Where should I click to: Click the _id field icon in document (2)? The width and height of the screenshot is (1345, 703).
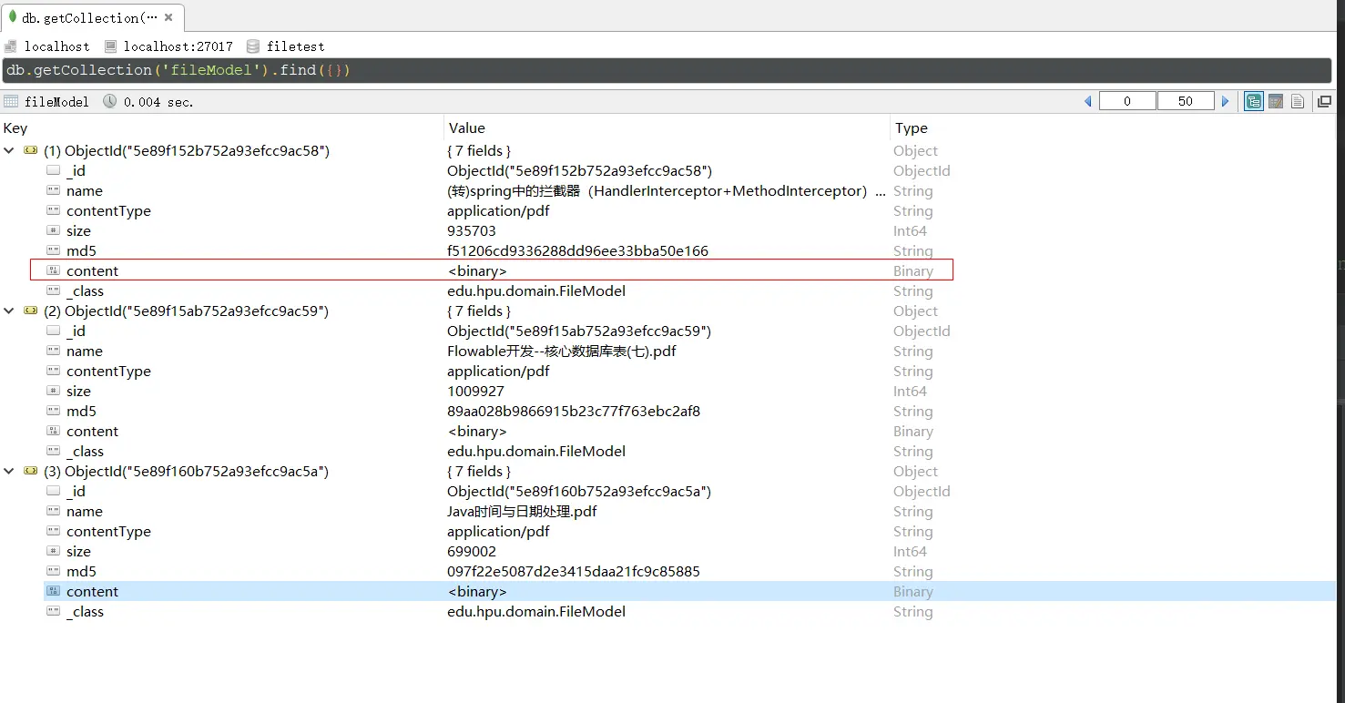coord(54,331)
